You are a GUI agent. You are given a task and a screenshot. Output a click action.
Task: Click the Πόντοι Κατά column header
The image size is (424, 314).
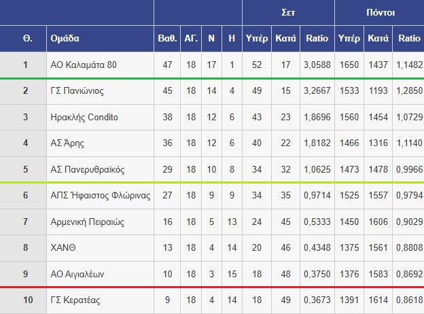point(378,39)
